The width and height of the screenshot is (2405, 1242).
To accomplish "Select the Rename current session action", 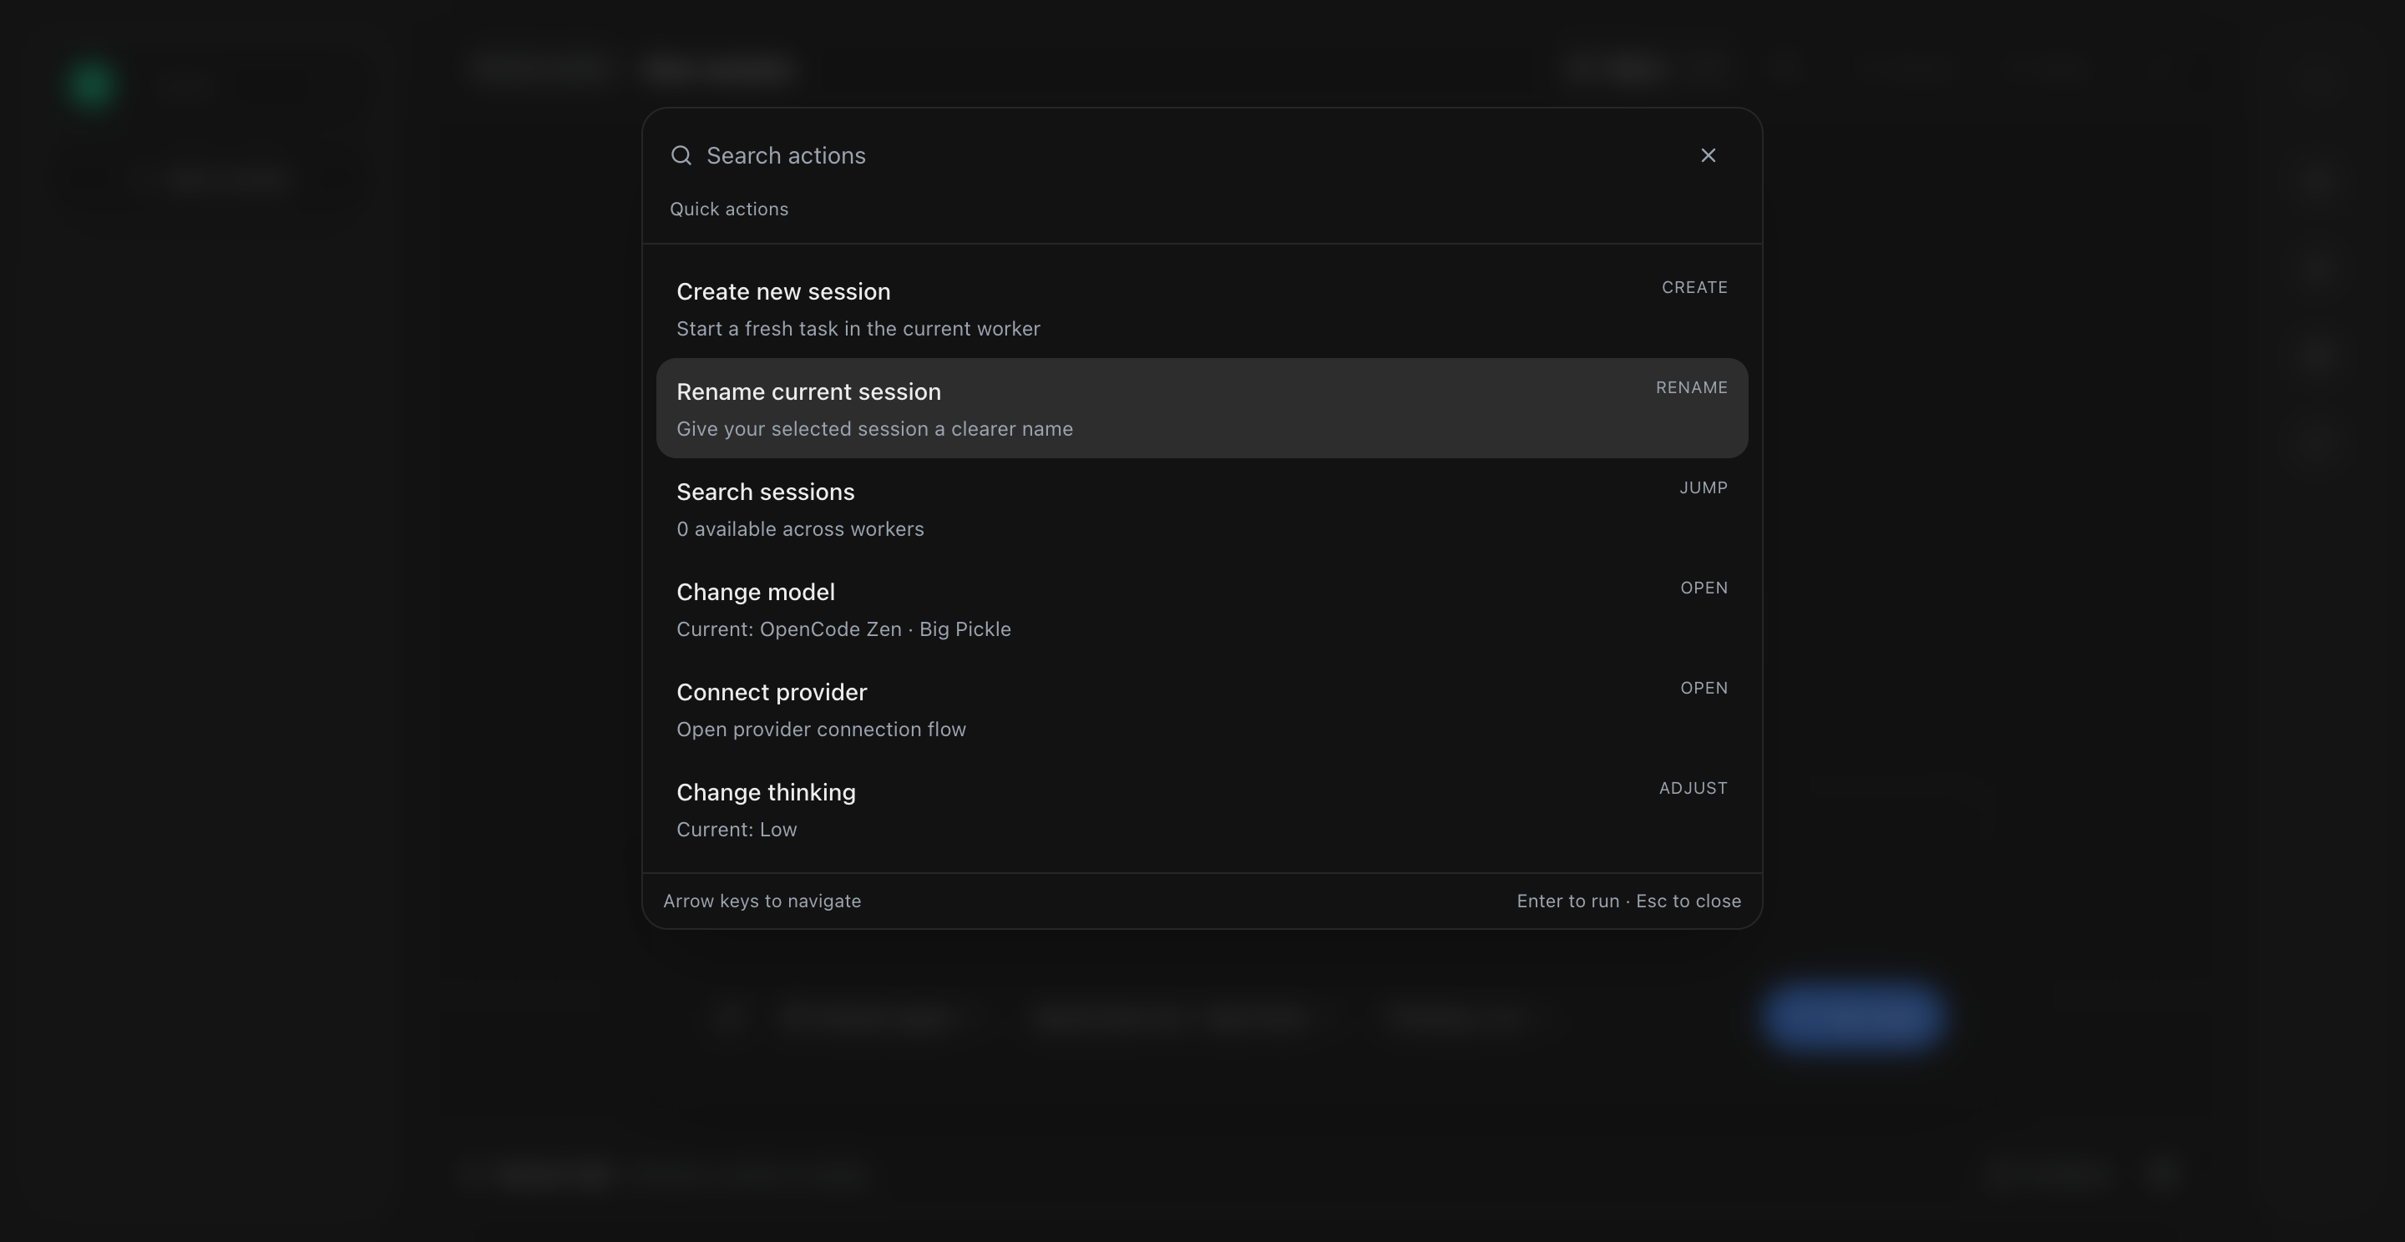I will point(808,392).
